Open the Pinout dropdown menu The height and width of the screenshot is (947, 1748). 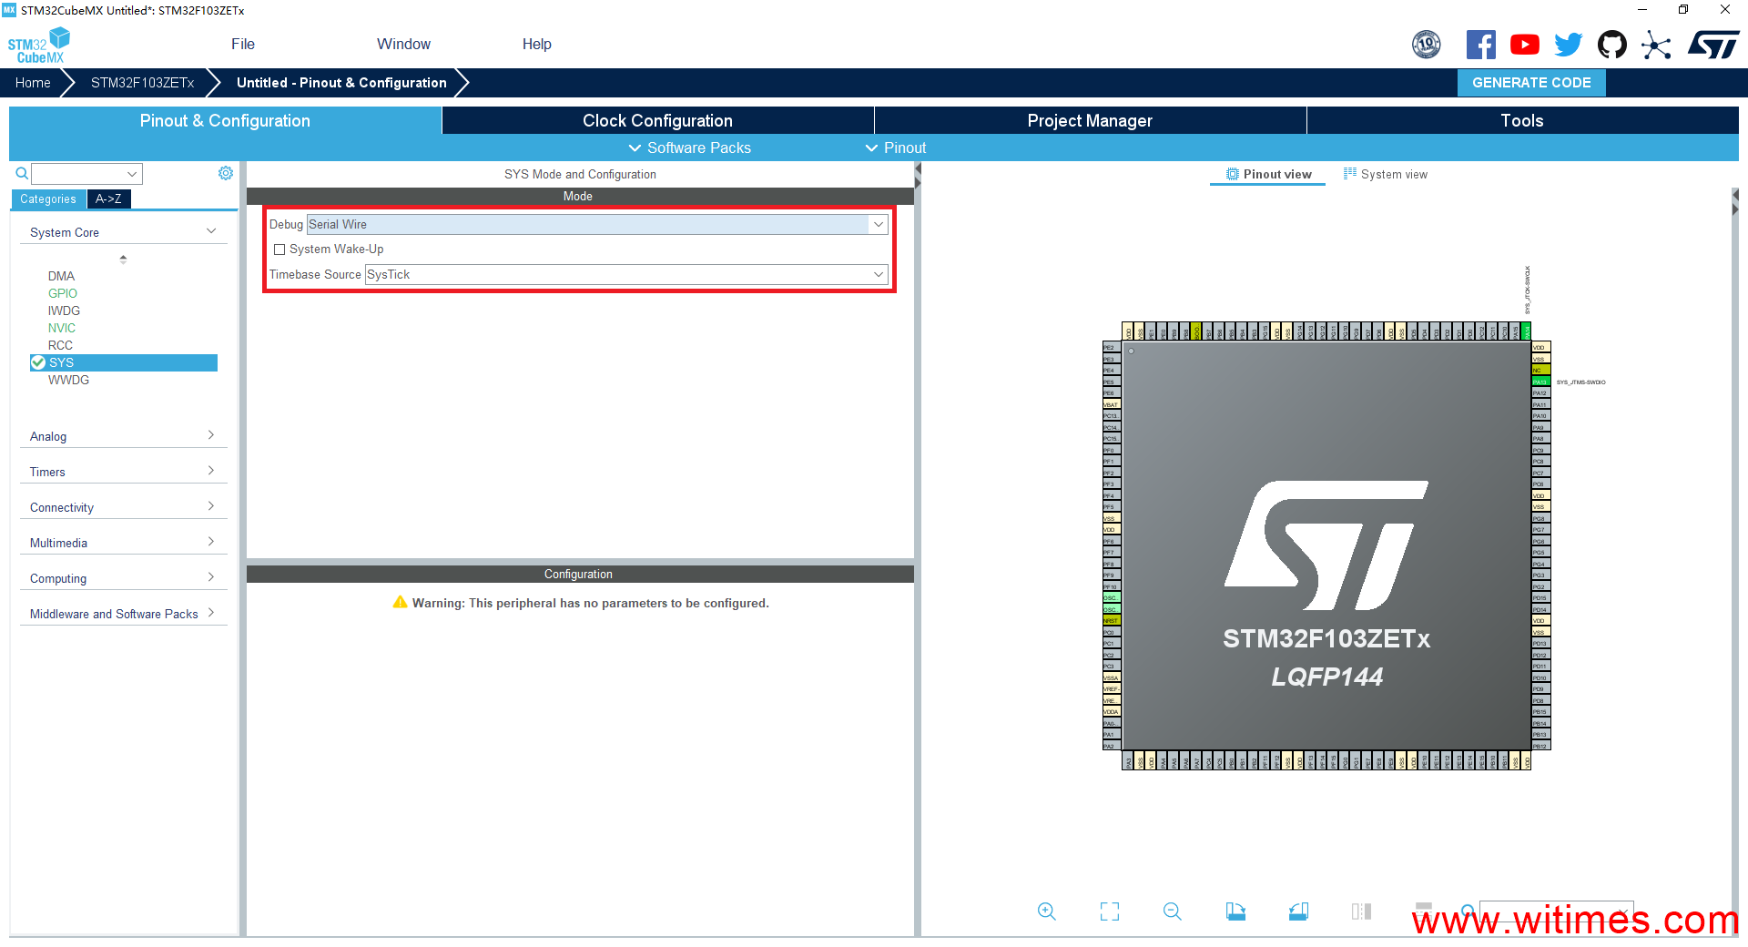pyautogui.click(x=896, y=148)
